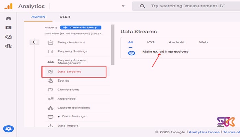Select the Web streams tab

(203, 42)
